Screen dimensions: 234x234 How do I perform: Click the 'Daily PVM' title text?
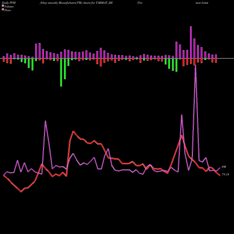[9, 3]
